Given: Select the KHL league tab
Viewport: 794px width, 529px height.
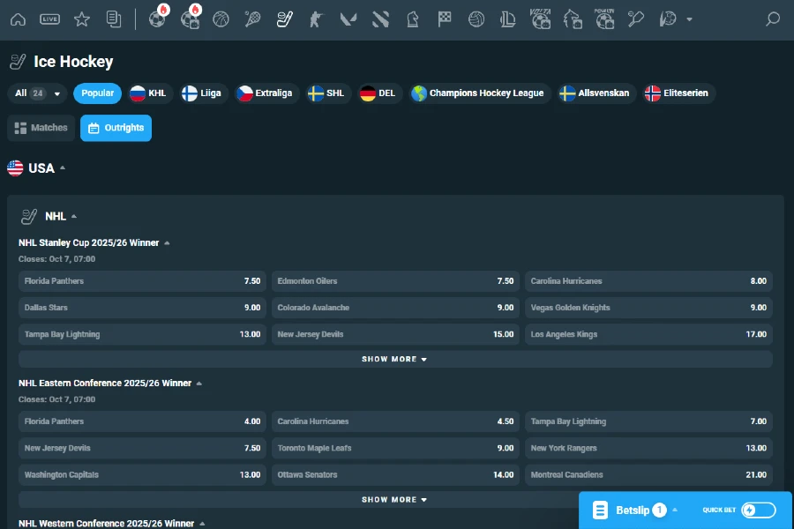Looking at the screenshot, I should pyautogui.click(x=150, y=93).
